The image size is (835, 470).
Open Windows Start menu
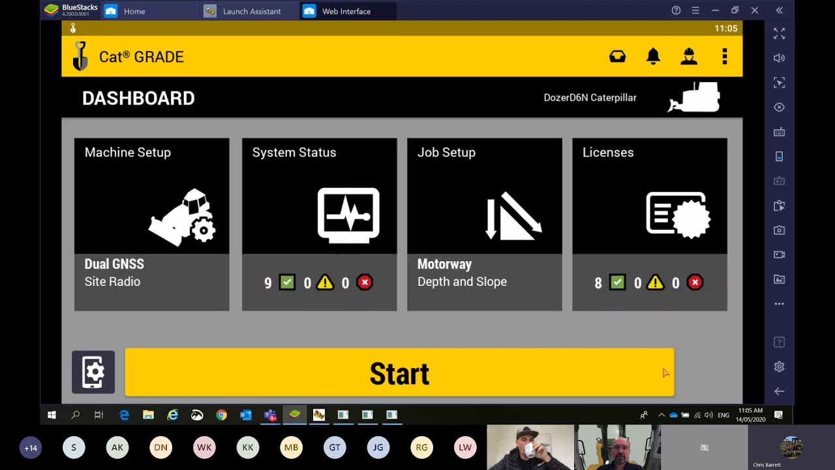(52, 415)
